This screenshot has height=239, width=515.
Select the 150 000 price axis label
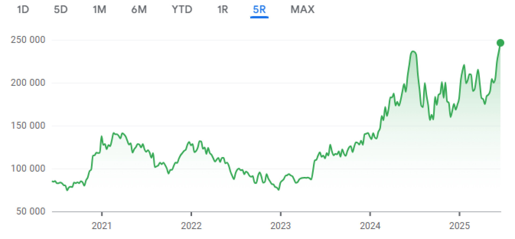click(28, 126)
